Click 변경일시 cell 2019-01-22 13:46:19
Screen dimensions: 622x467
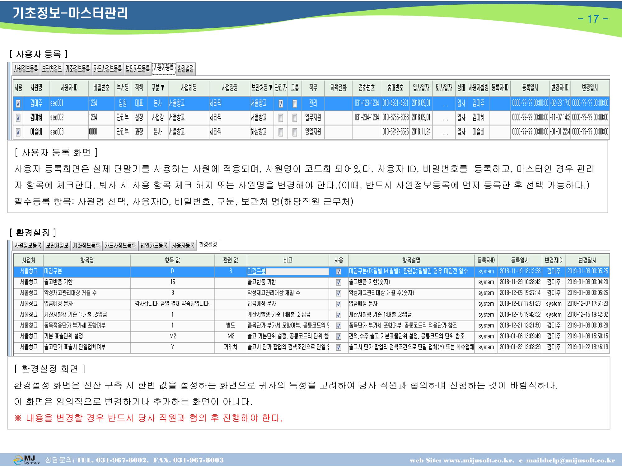tap(587, 347)
